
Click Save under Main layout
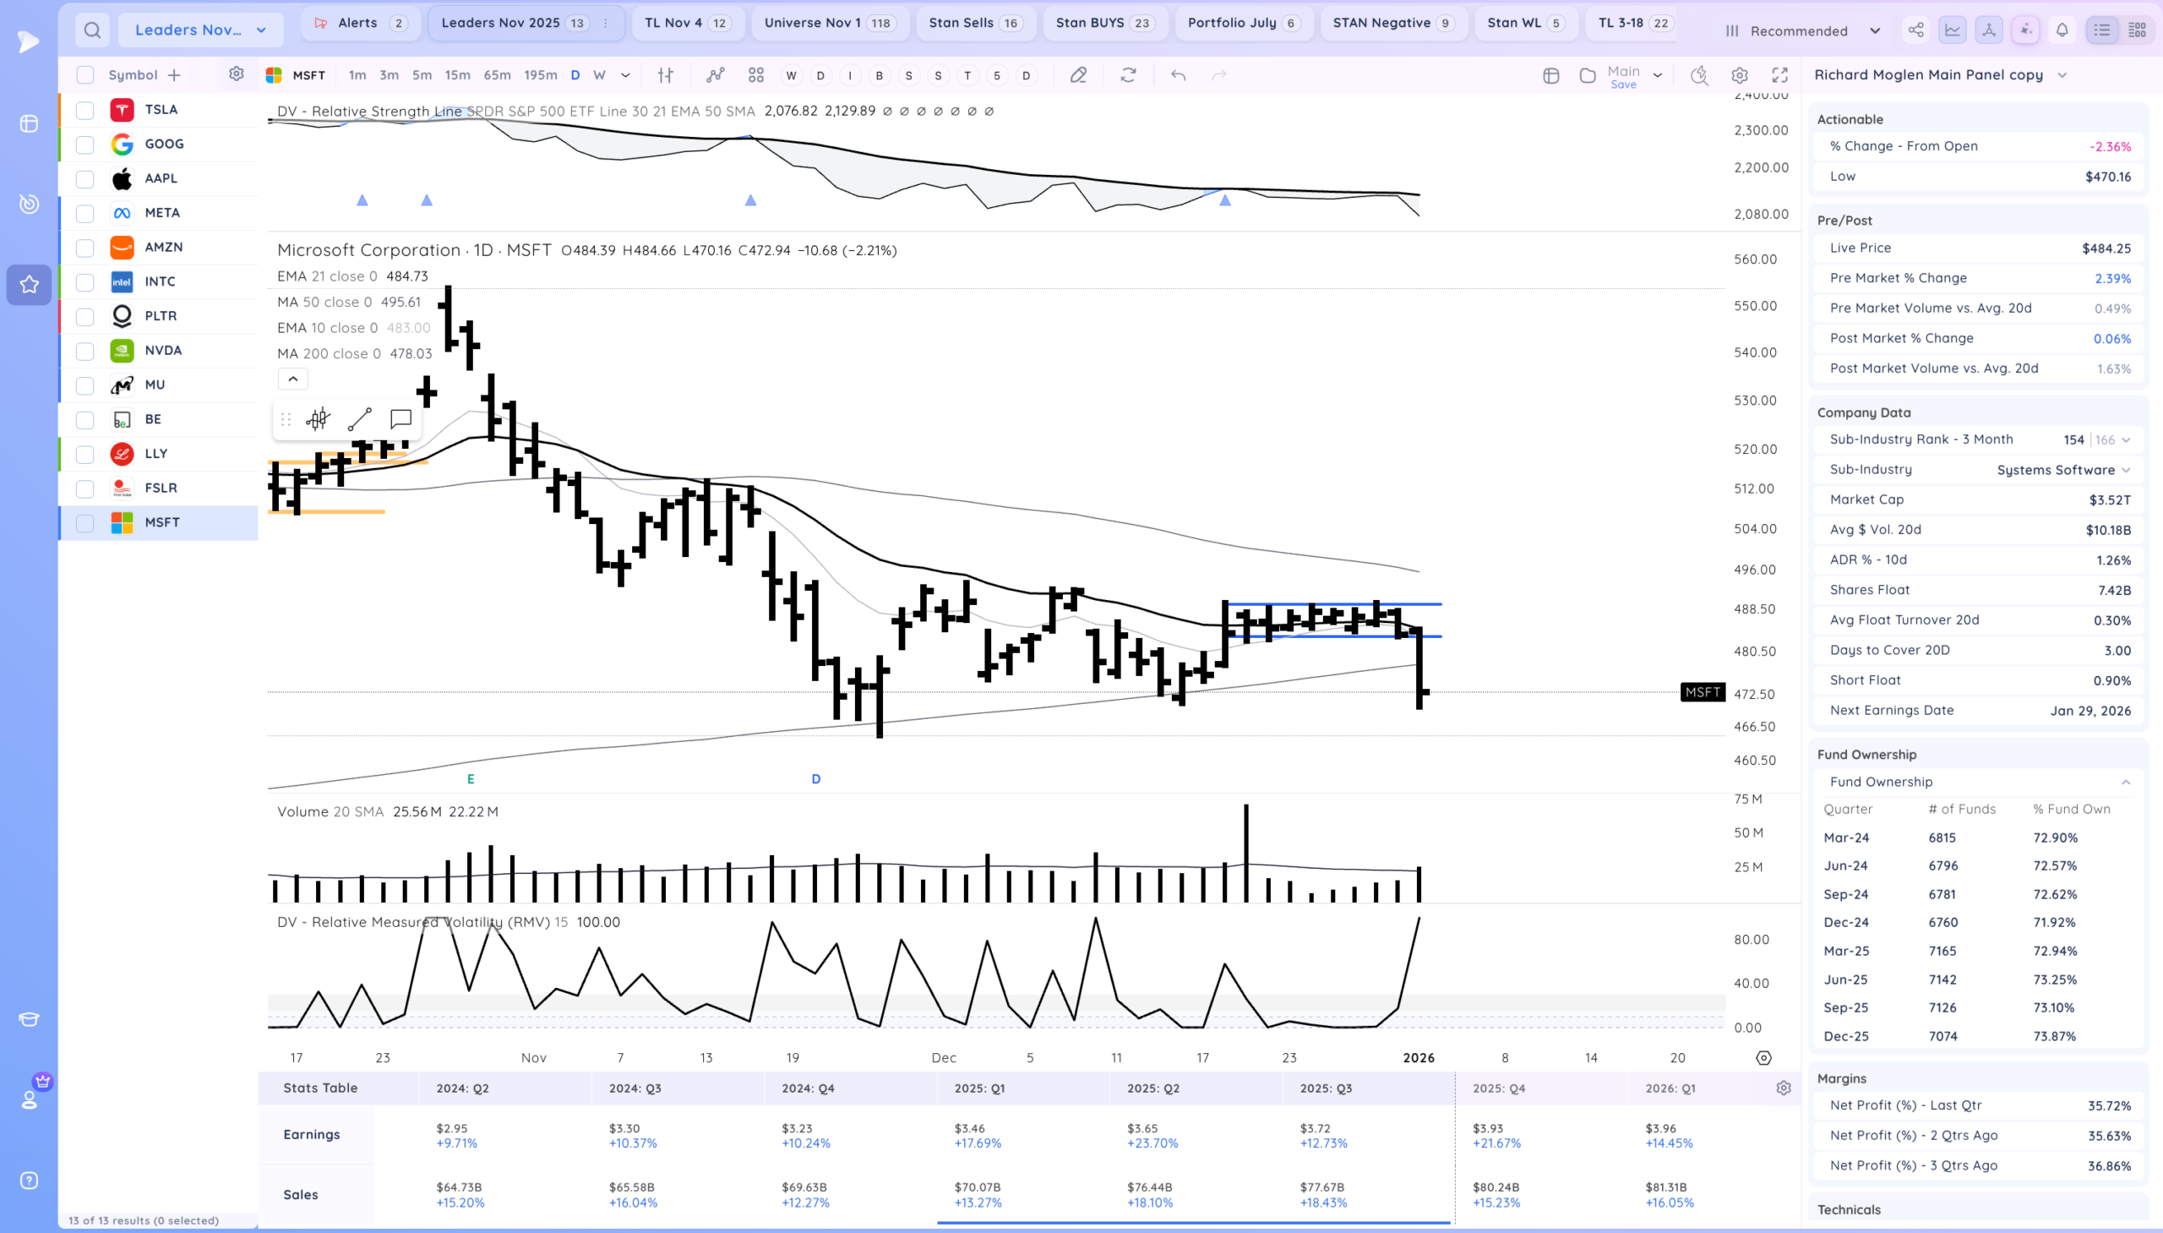click(1623, 85)
